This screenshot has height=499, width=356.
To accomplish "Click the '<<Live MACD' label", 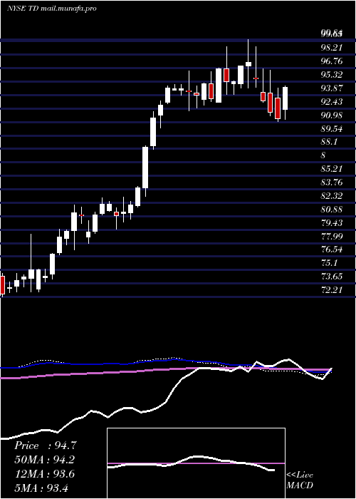I will click(x=300, y=480).
